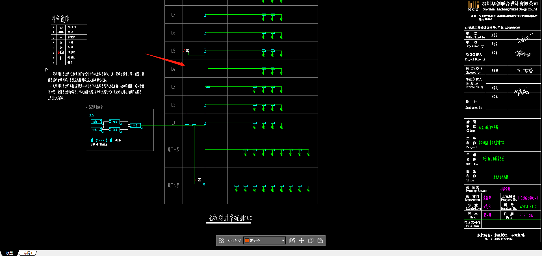The width and height of the screenshot is (542, 256).
Task: Select the L4 floor label
Action: click(x=173, y=69)
